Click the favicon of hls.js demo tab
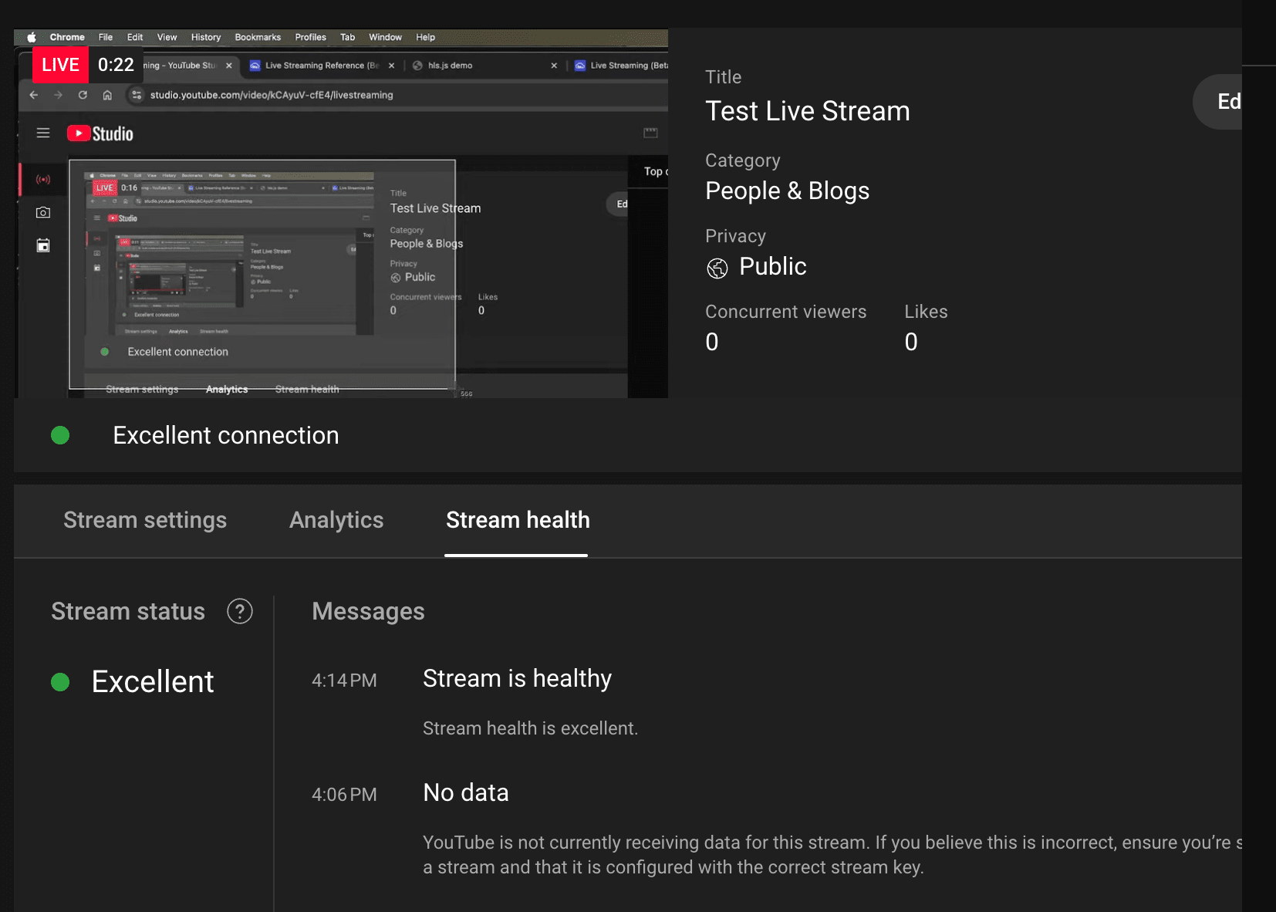 tap(417, 66)
